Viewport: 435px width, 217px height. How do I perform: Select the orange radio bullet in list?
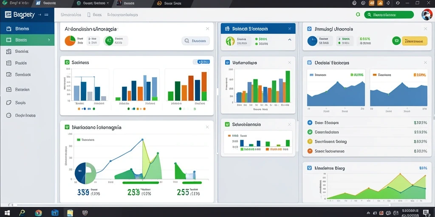pyautogui.click(x=310, y=151)
